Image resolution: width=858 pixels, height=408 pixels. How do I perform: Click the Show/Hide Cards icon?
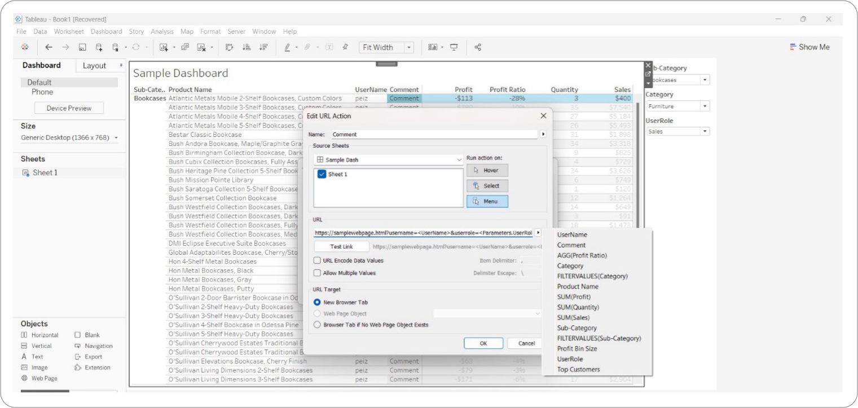(433, 47)
